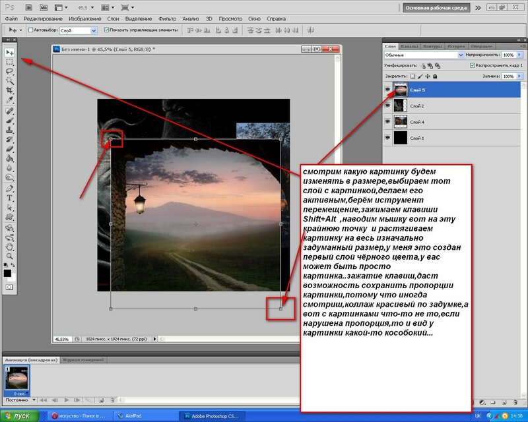Click lock all icon in Layers panel
This screenshot has width=528, height=422.
tap(435, 76)
